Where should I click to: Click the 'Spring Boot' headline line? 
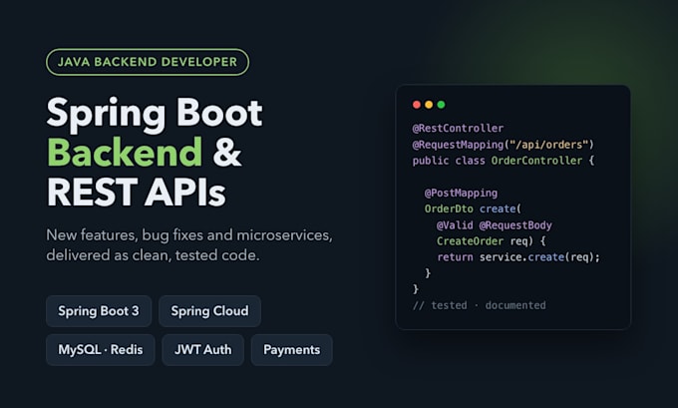[155, 114]
